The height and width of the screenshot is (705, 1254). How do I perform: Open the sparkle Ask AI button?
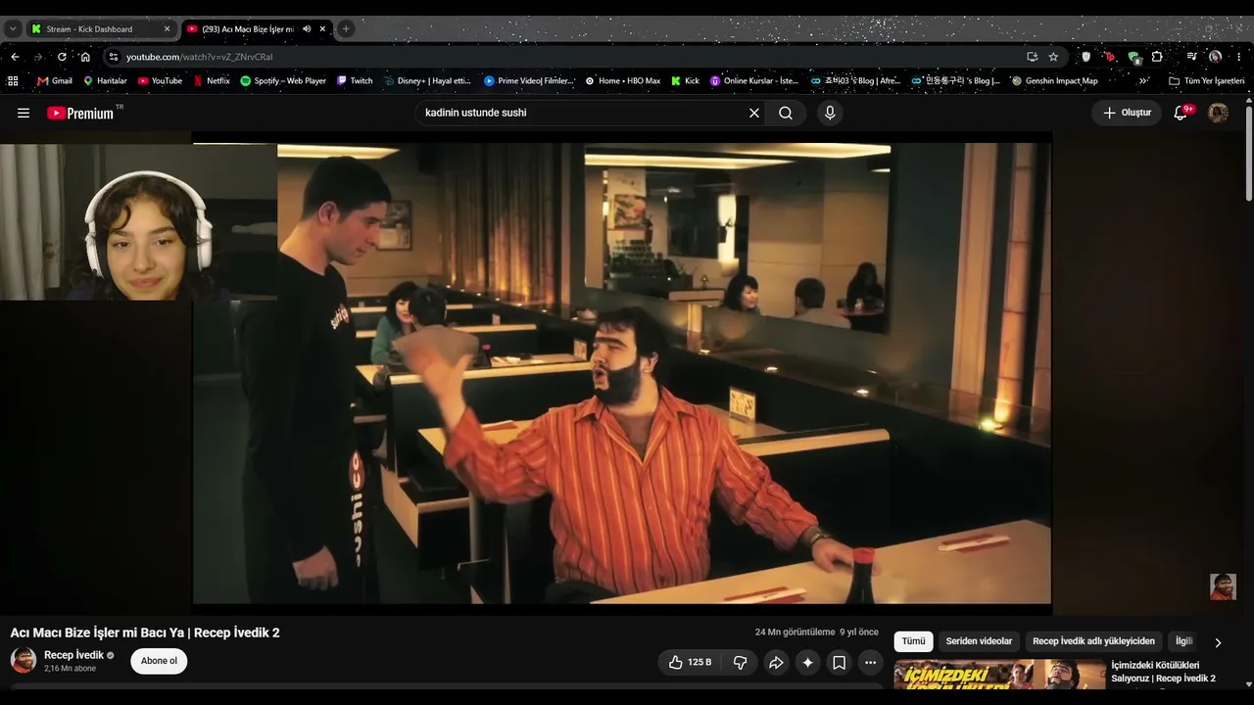[x=807, y=662]
